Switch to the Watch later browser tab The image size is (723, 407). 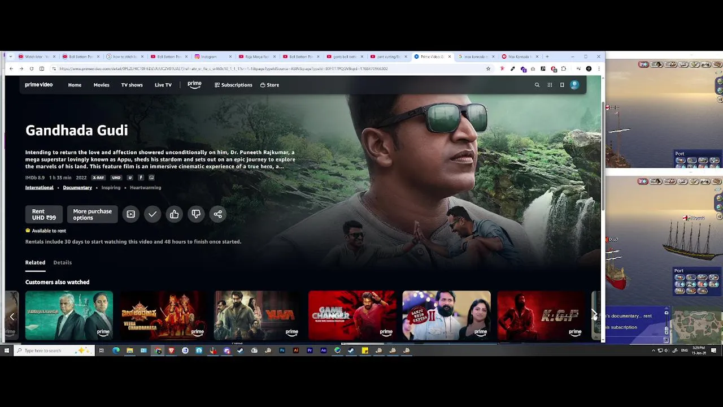click(37, 57)
